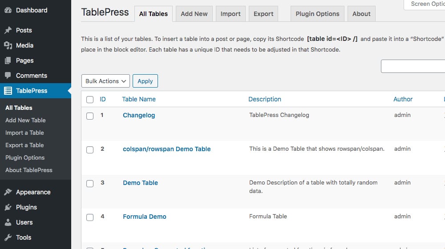Switch to the Import tab
Viewport: 445px width, 249px height.
[x=231, y=14]
